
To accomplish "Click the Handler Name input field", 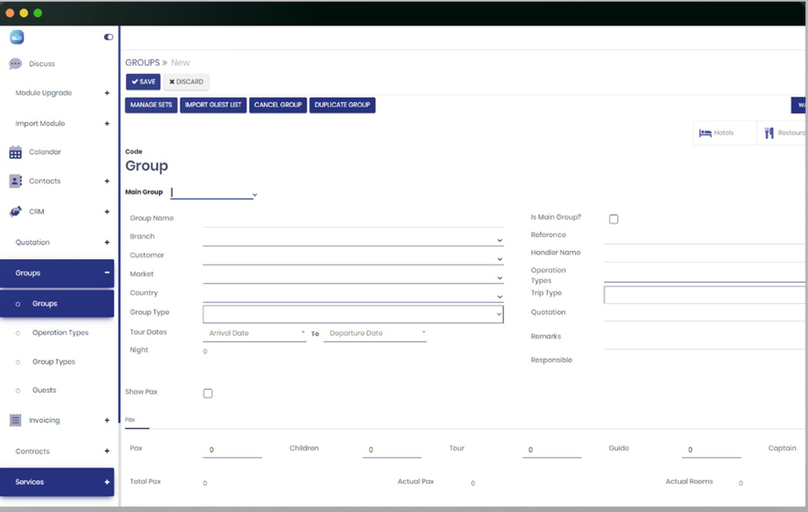I will point(706,255).
